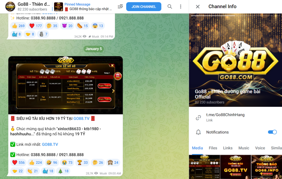
Task: React with thumbs up showing 224
Action: point(36,163)
